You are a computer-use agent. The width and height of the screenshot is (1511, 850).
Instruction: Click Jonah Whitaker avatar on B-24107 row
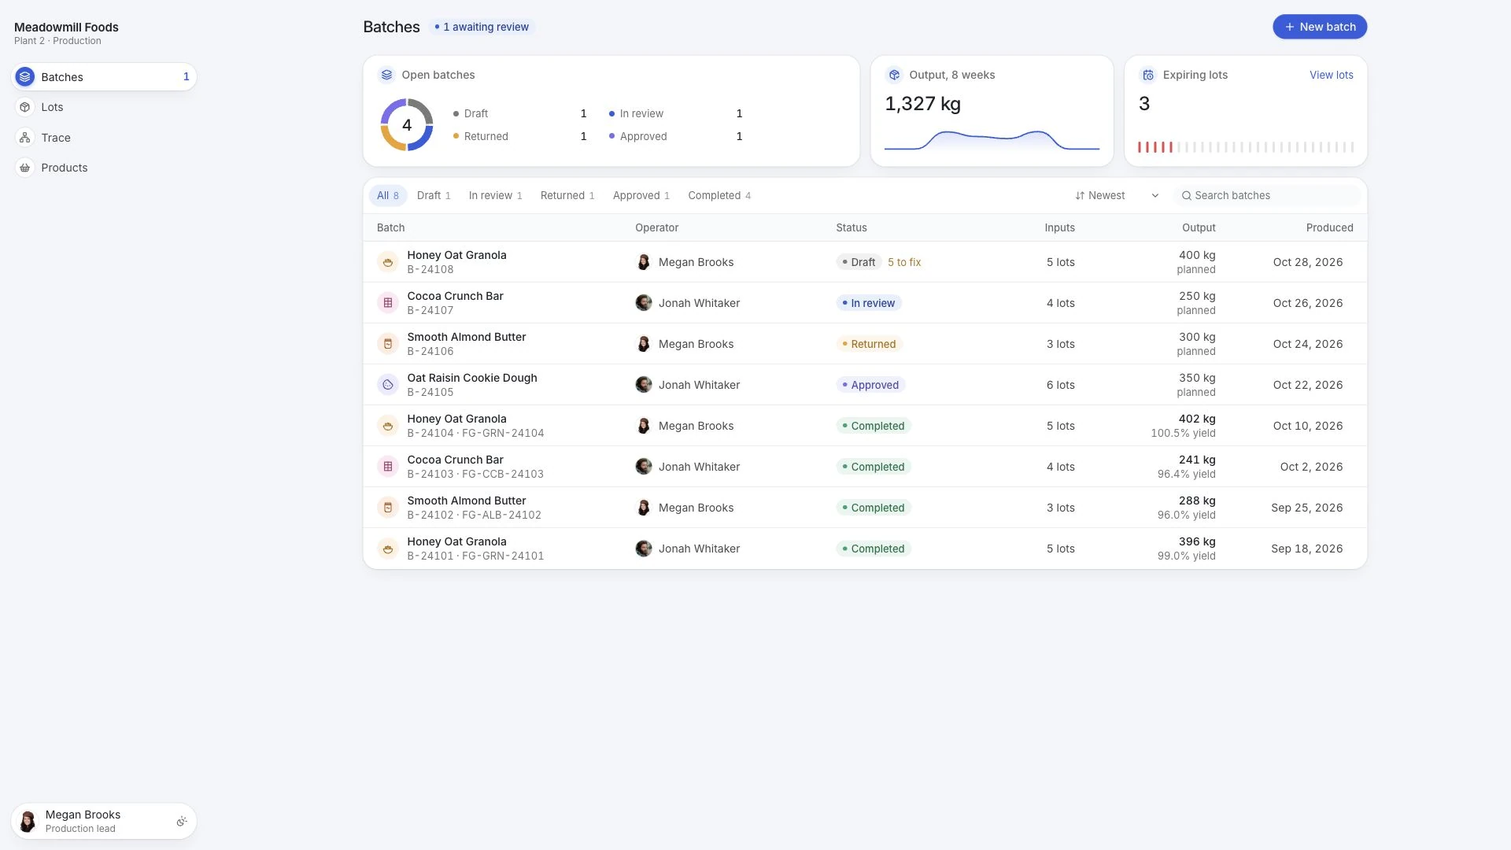tap(644, 303)
